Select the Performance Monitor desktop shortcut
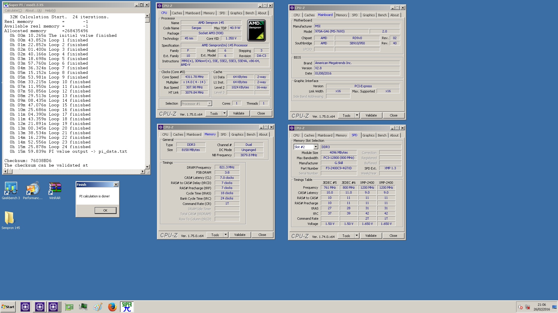 coord(33,191)
